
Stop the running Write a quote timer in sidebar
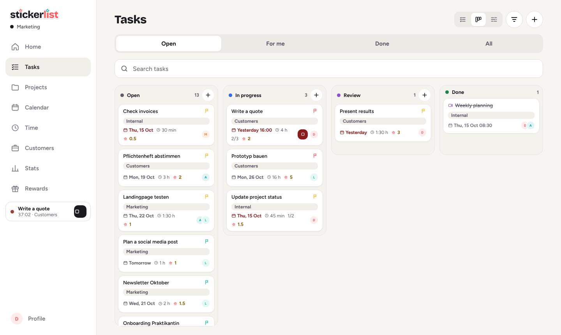[80, 212]
